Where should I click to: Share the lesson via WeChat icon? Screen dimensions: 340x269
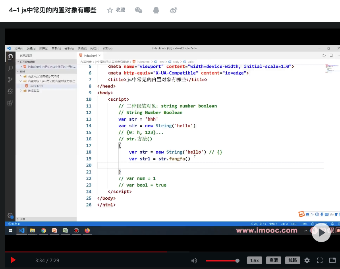[x=139, y=10]
